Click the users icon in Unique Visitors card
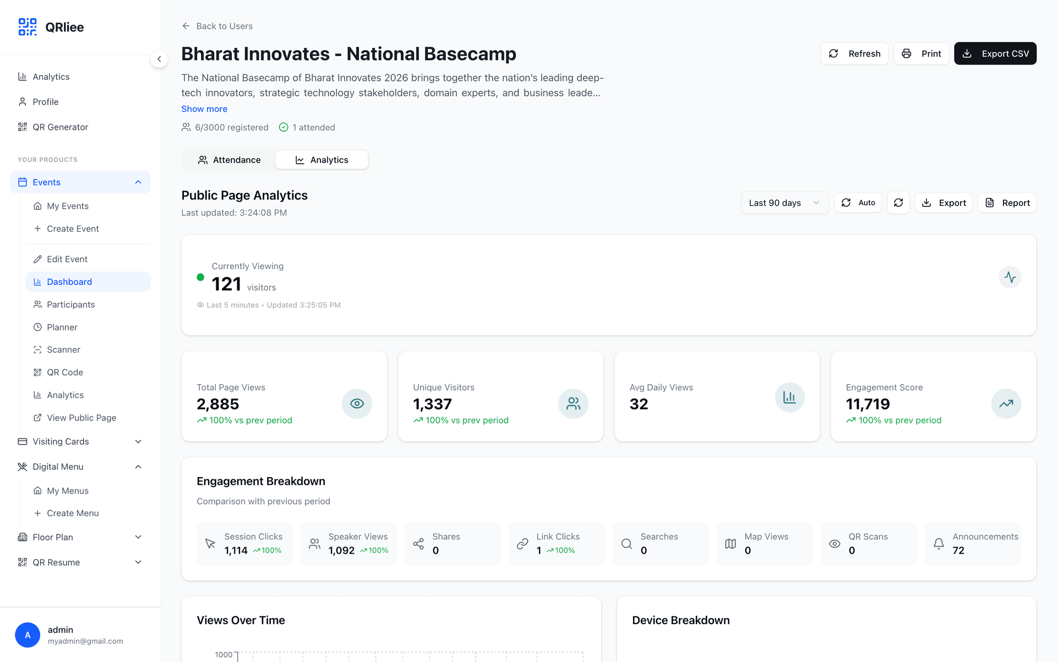 pos(573,403)
